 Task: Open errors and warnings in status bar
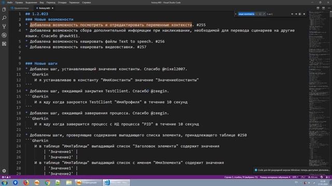click(6, 177)
